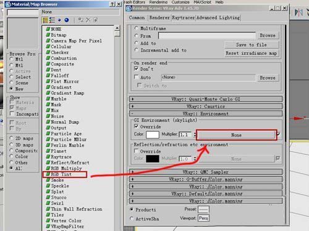Enable the Auto save checkbox

point(136,77)
